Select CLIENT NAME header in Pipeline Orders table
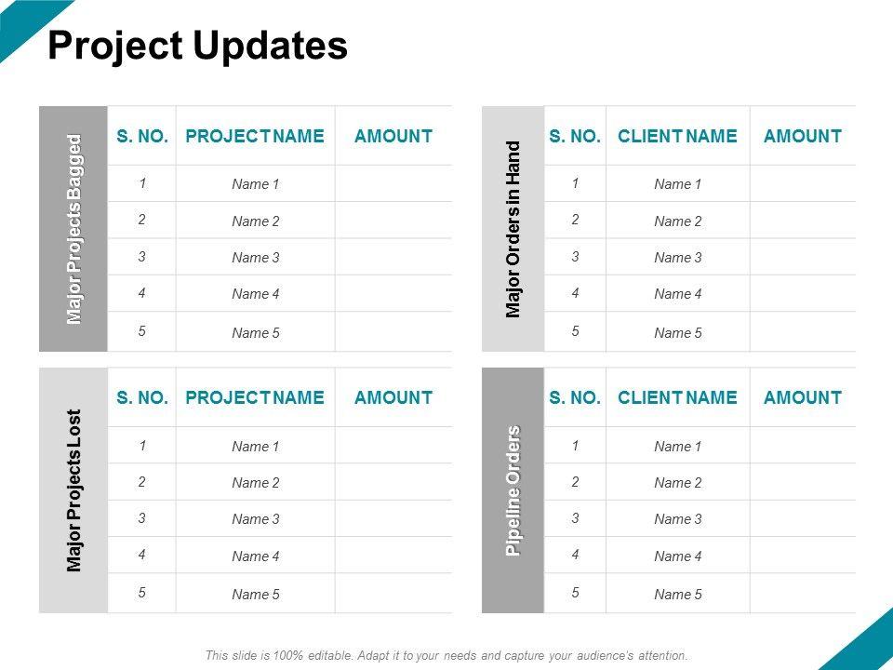 pyautogui.click(x=677, y=398)
